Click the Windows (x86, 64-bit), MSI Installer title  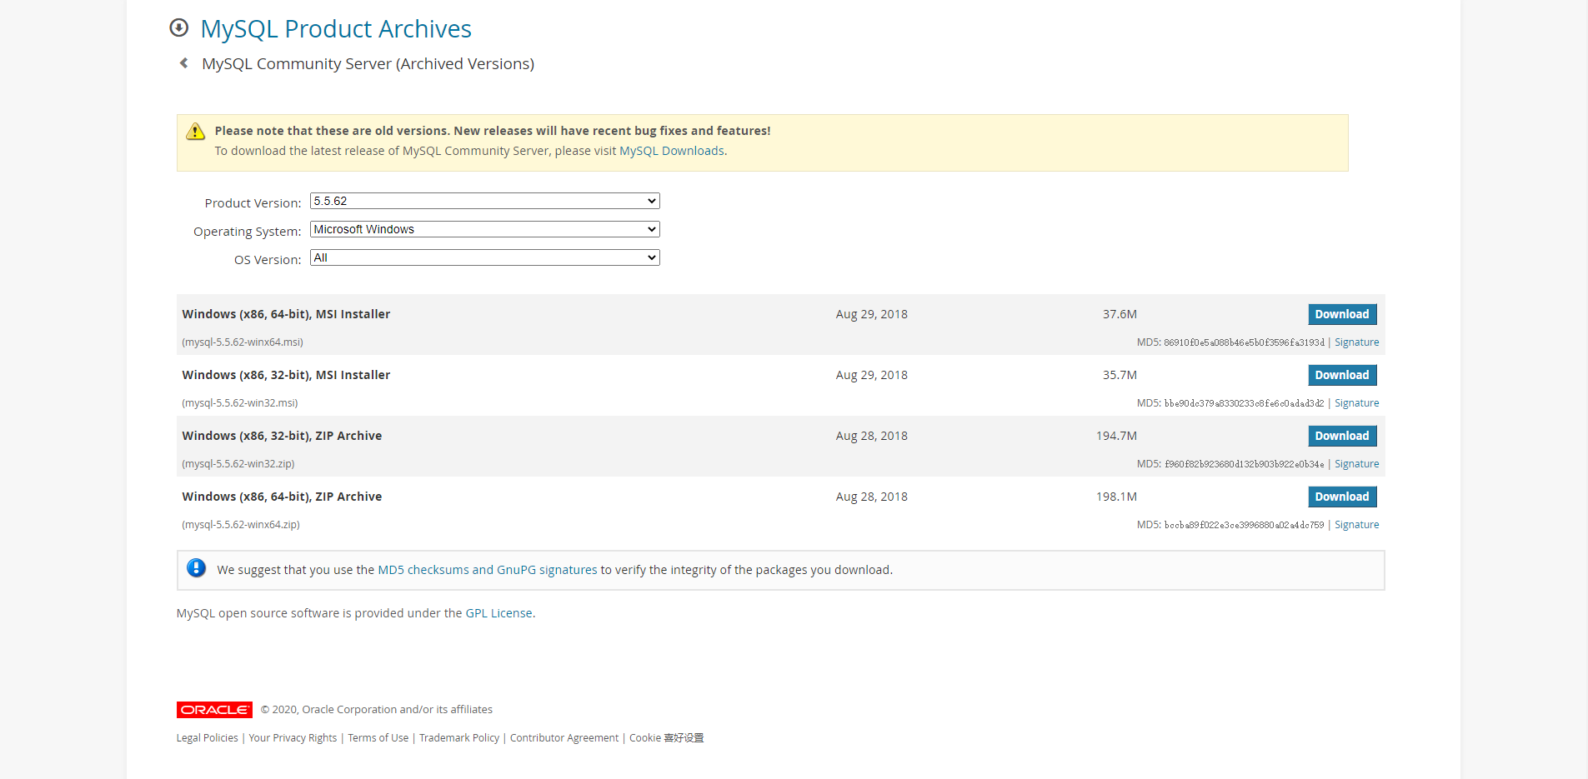pos(286,314)
